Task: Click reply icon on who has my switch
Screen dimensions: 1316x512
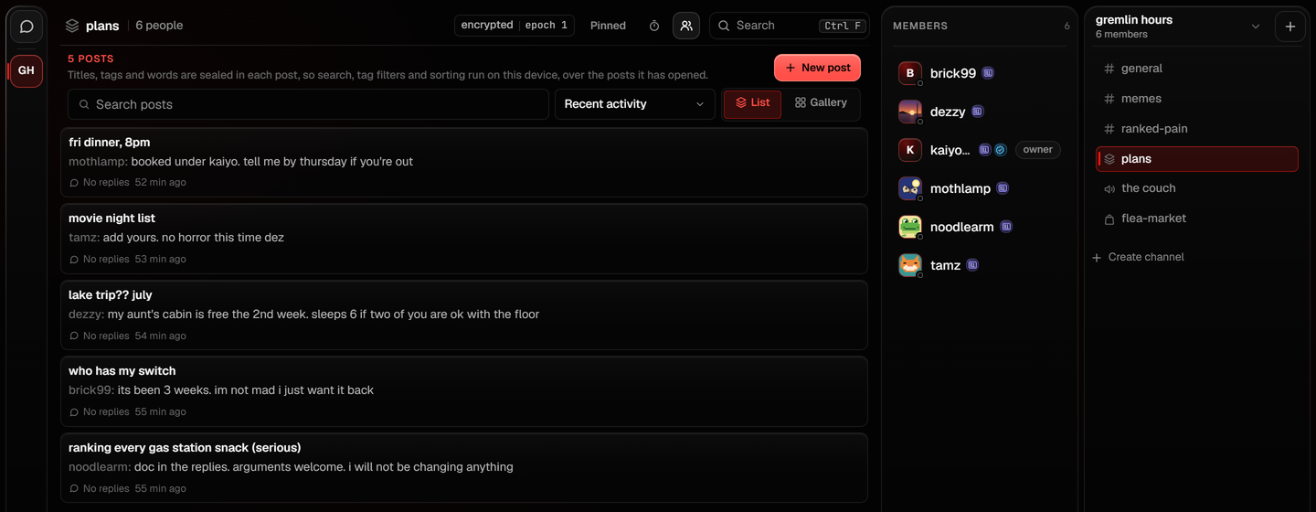Action: pyautogui.click(x=74, y=412)
